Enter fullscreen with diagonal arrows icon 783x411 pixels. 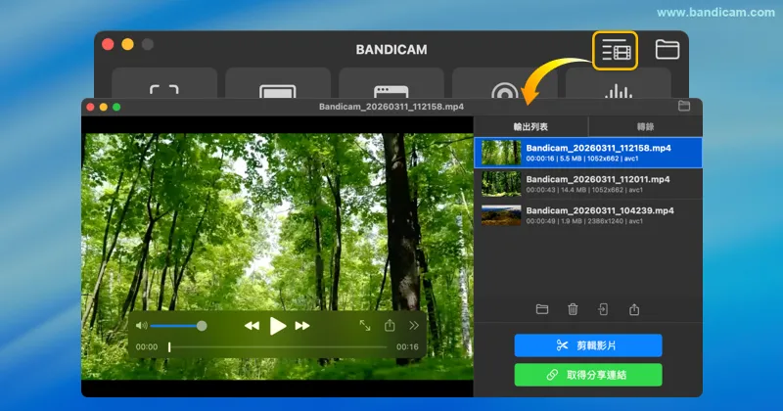pyautogui.click(x=365, y=326)
